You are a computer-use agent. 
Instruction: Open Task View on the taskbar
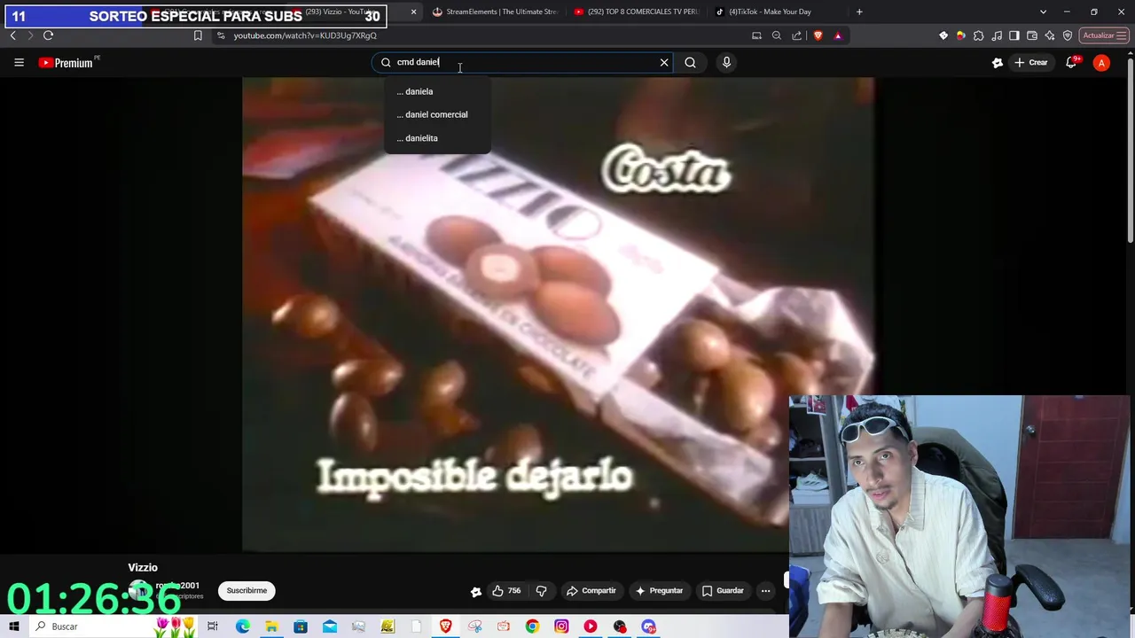click(213, 626)
